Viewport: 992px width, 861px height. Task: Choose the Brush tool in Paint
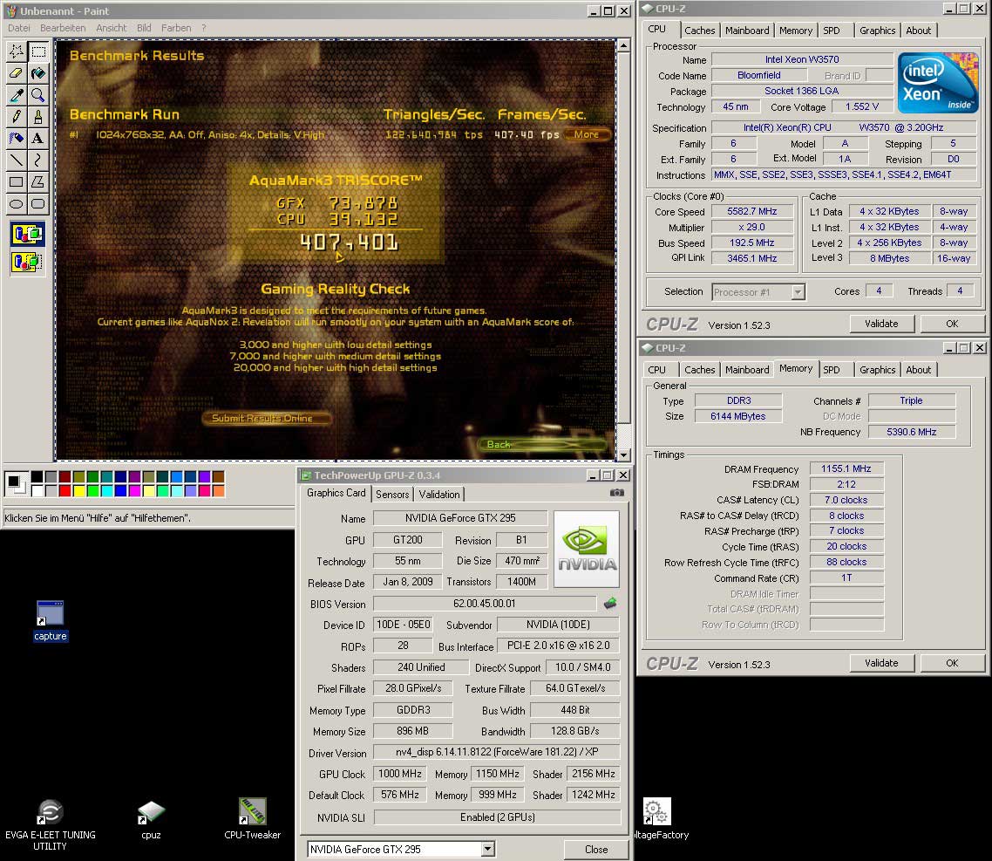coord(38,117)
